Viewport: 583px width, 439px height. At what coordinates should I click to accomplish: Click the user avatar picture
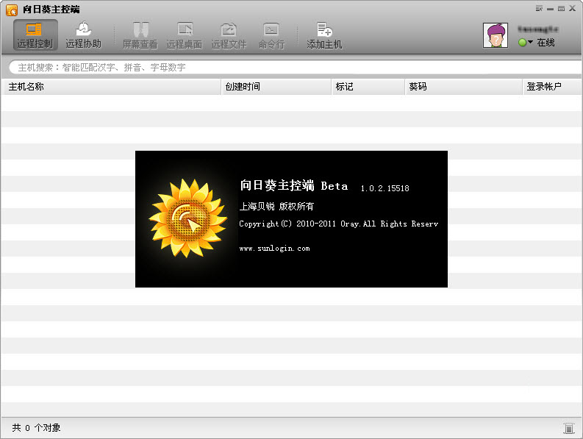(x=496, y=35)
